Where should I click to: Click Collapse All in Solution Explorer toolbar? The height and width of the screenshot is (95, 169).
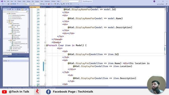point(18,9)
